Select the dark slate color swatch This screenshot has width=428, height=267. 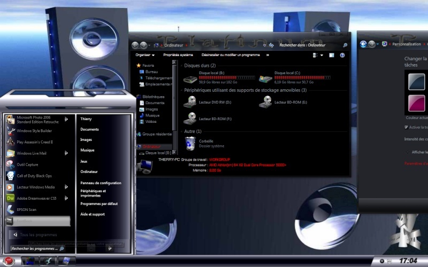point(417,82)
